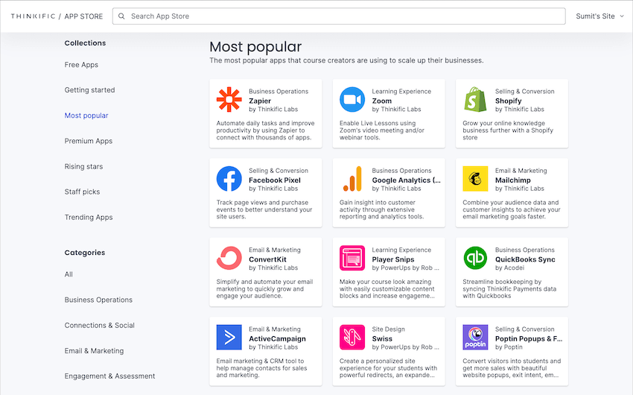
Task: Open the ConvertKit app title
Action: point(267,259)
